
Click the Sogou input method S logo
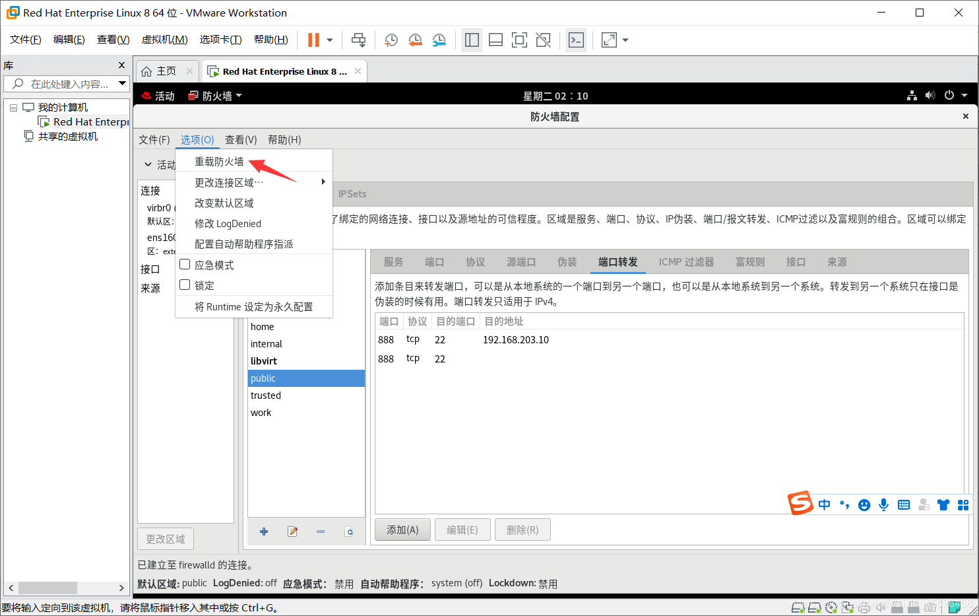click(x=800, y=504)
